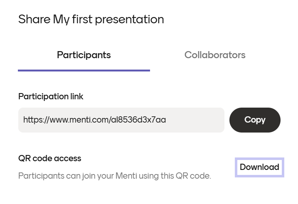Click the 'Participation link' label
Viewport: 298px width, 204px height.
51,96
